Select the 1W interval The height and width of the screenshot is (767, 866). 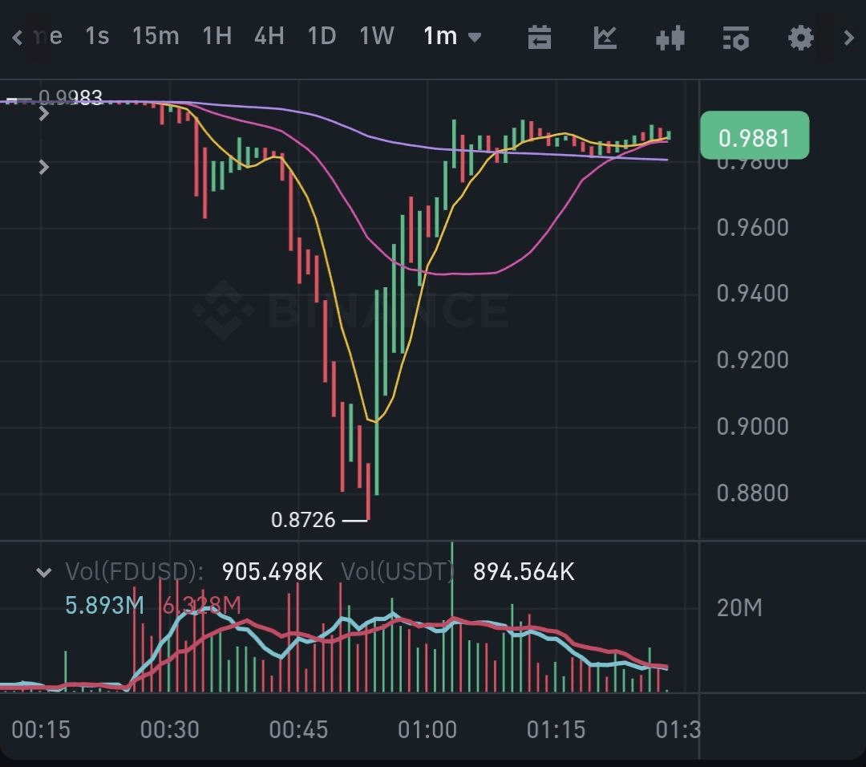[x=376, y=37]
